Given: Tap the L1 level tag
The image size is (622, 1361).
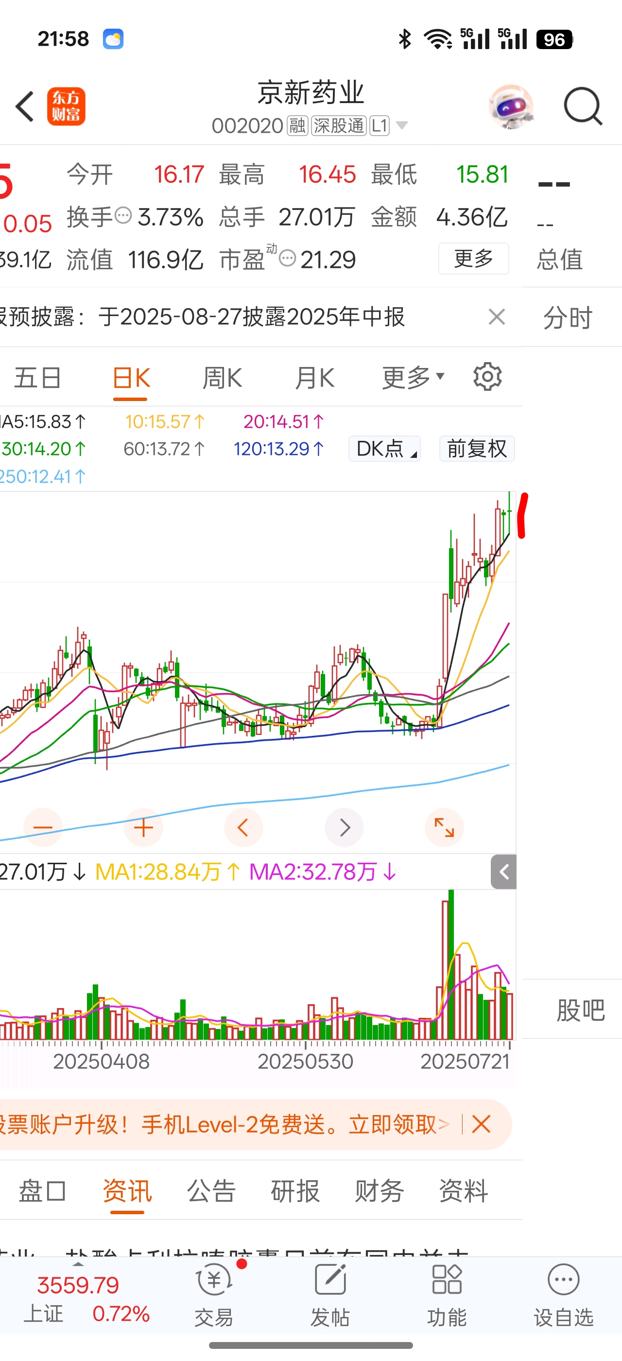Looking at the screenshot, I should [x=379, y=126].
